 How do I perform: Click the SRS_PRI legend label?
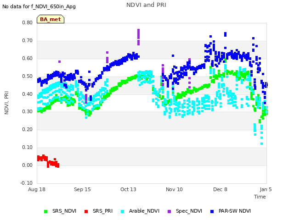102,211
